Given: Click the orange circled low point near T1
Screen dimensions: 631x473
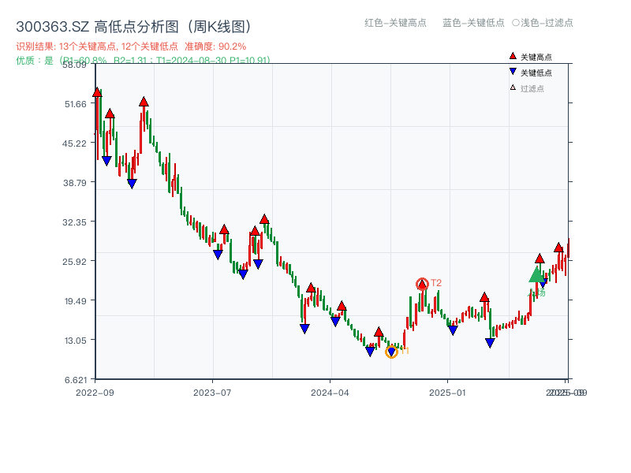Looking at the screenshot, I should [x=391, y=352].
